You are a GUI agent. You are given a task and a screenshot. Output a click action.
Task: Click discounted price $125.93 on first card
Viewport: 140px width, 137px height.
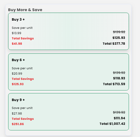pyautogui.click(x=119, y=38)
